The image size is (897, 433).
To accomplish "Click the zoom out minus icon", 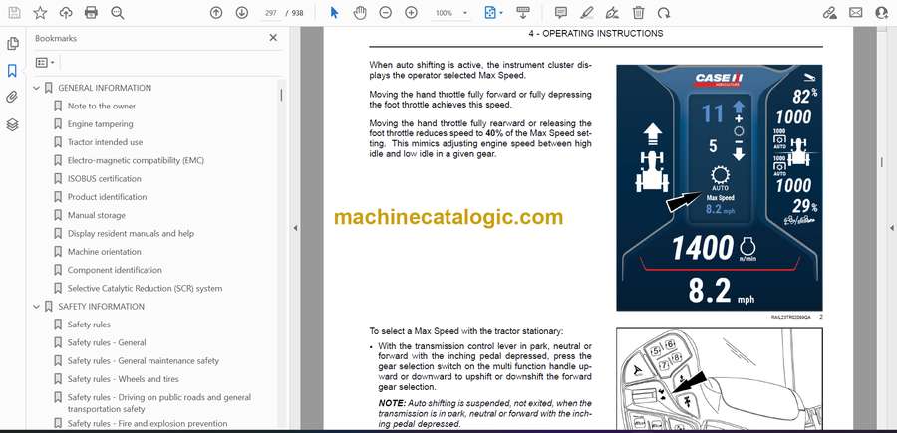I will tap(385, 13).
